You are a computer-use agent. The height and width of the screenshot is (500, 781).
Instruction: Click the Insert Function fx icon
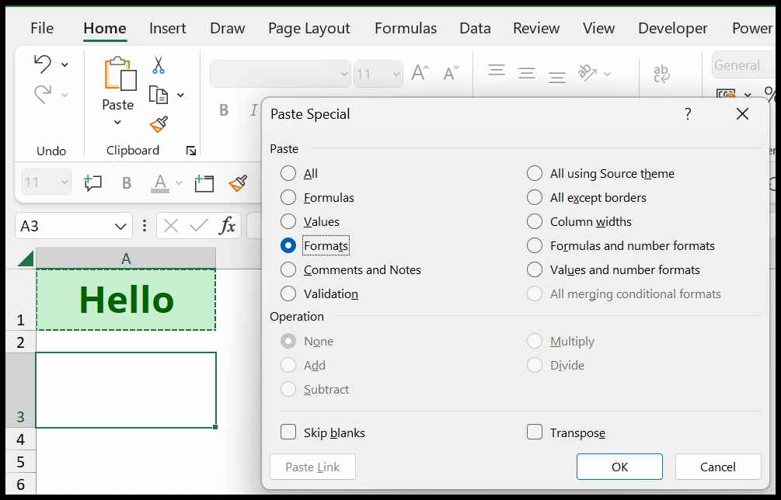[226, 226]
